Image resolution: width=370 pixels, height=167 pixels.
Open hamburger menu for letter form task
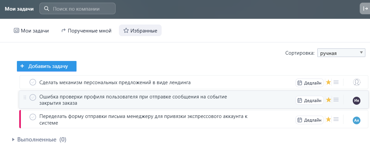click(x=336, y=120)
